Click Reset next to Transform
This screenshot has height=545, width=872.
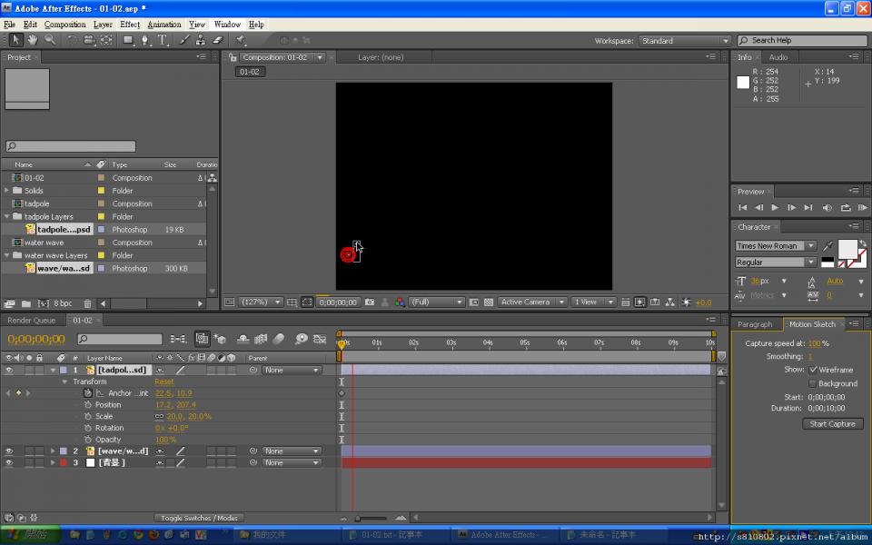click(x=164, y=382)
